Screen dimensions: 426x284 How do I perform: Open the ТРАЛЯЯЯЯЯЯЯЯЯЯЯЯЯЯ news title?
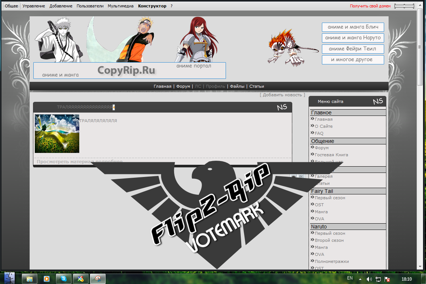85,107
